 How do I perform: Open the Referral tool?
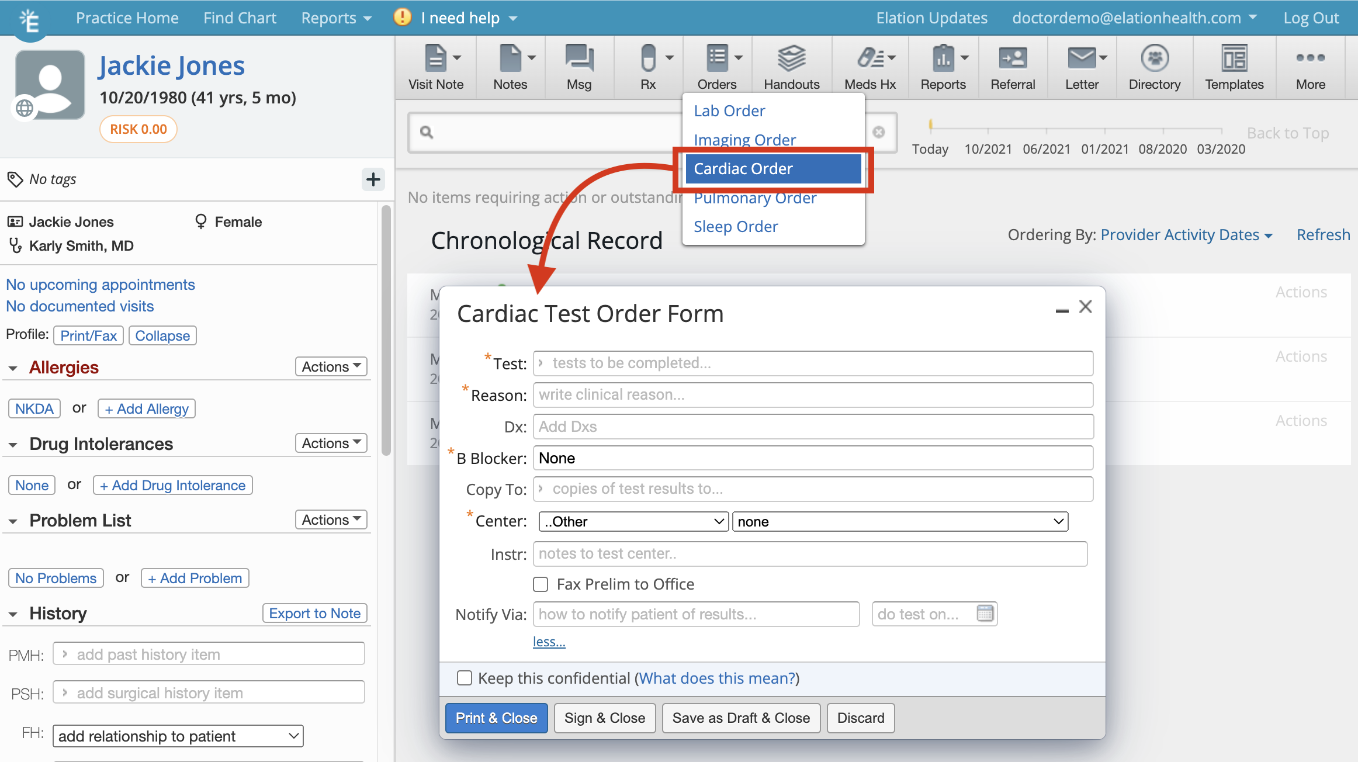(1013, 66)
